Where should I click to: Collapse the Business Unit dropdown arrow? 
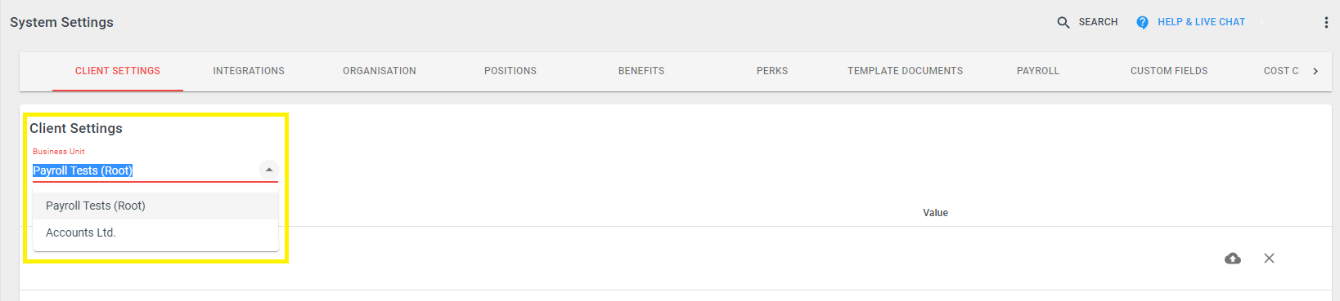pyautogui.click(x=268, y=170)
